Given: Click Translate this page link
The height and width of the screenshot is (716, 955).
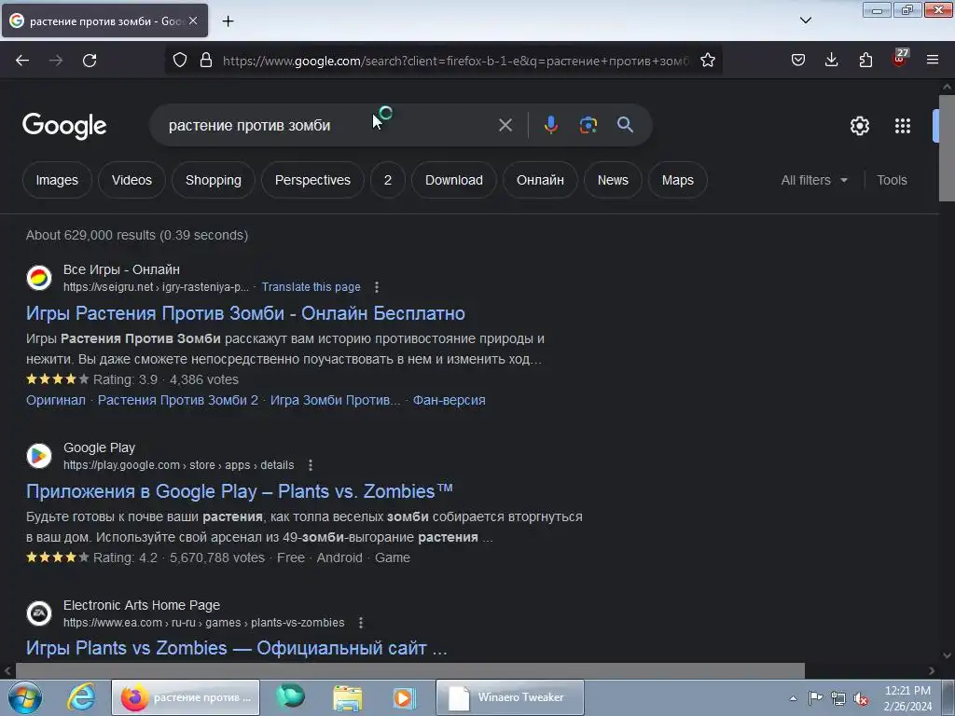Looking at the screenshot, I should (311, 287).
